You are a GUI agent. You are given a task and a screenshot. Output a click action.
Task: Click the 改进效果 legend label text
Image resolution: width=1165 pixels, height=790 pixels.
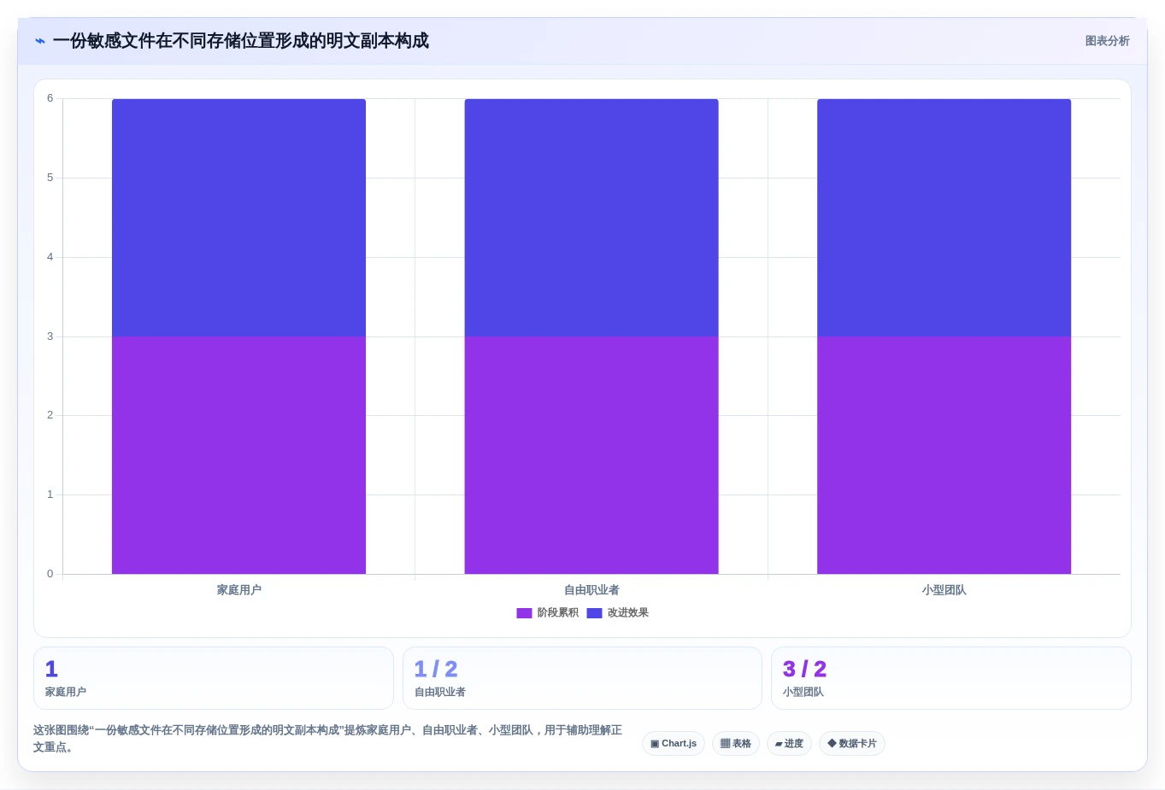(x=627, y=613)
